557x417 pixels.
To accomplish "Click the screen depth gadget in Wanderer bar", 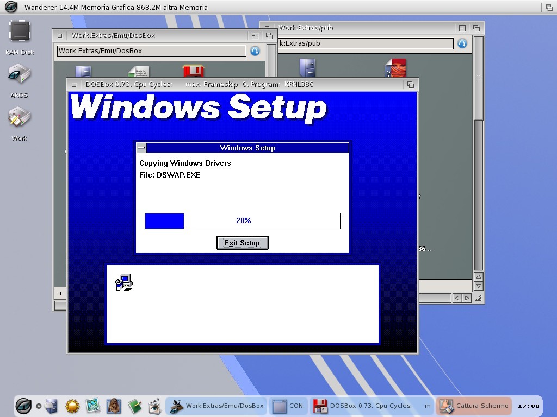I will tap(549, 8).
